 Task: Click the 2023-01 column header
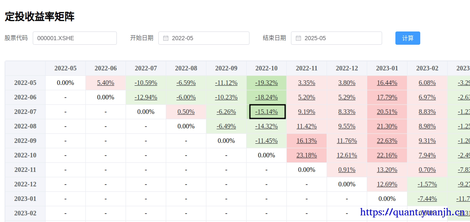click(387, 68)
